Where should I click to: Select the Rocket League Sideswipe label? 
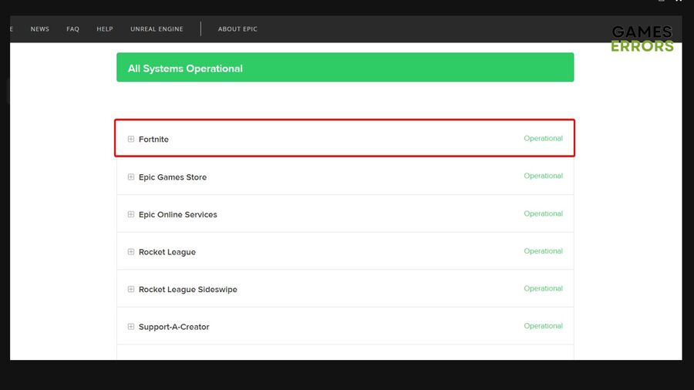click(x=188, y=289)
